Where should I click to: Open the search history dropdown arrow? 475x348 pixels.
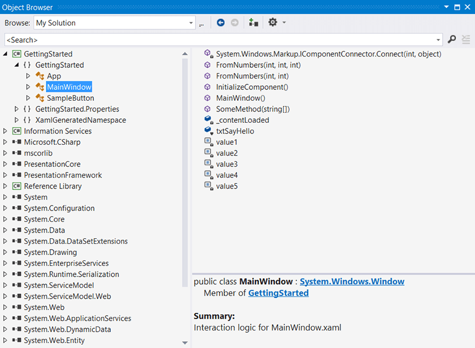point(438,40)
